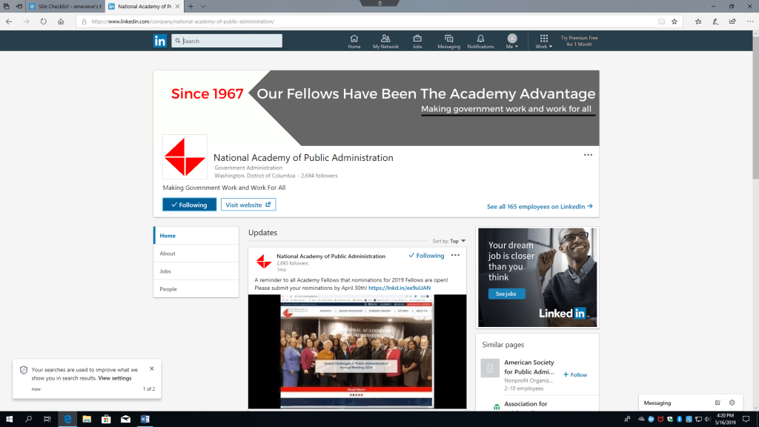
Task: Open the Sort by Top dropdown
Action: tap(449, 241)
